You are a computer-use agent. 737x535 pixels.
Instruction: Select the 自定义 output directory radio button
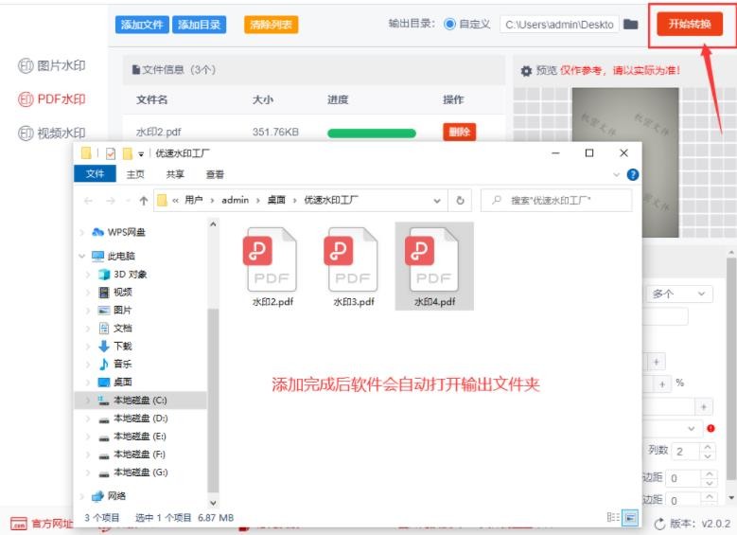450,25
